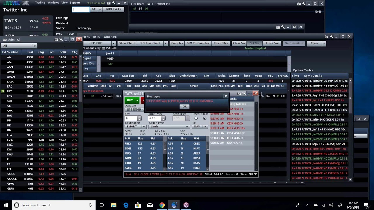Click OK in the Messages dialog
Screen dimensions: 374x210
[x=185, y=106]
